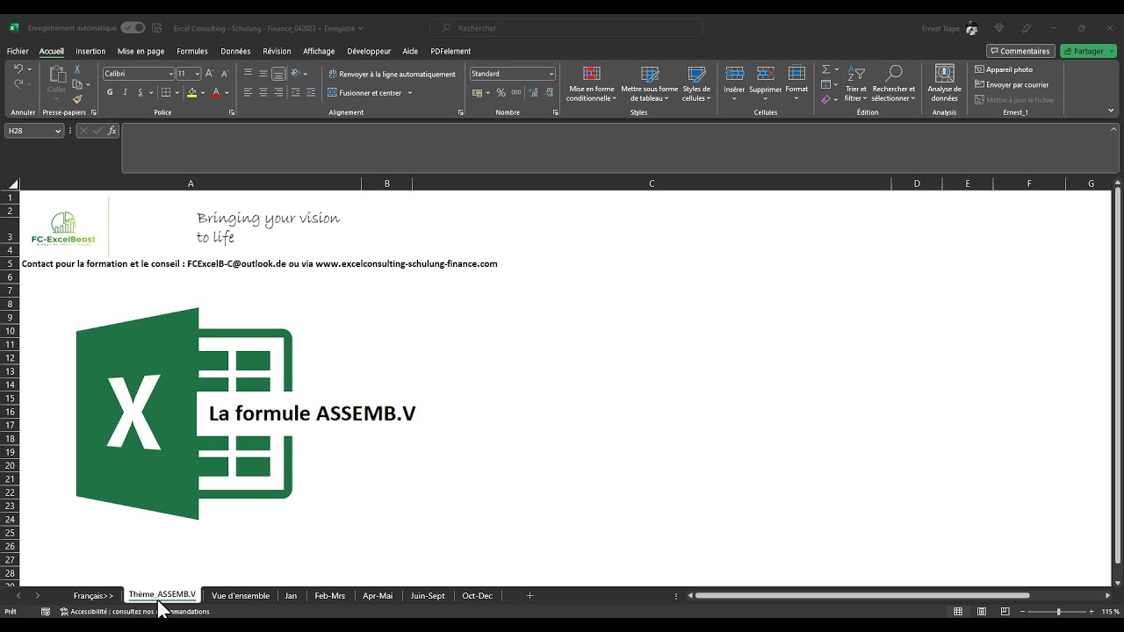Open Rechercher et sélectionner magnifier
The height and width of the screenshot is (632, 1124).
click(x=894, y=84)
